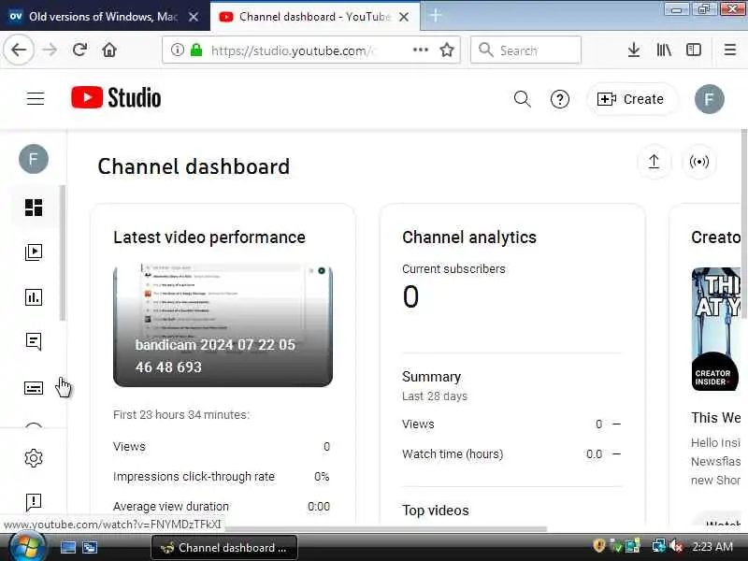Click Switch between windows quick launch icon
Screen dimensions: 748x561
90,547
